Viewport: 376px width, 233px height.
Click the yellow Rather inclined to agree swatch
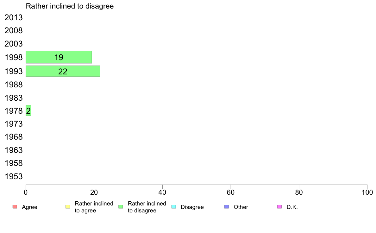click(x=68, y=207)
